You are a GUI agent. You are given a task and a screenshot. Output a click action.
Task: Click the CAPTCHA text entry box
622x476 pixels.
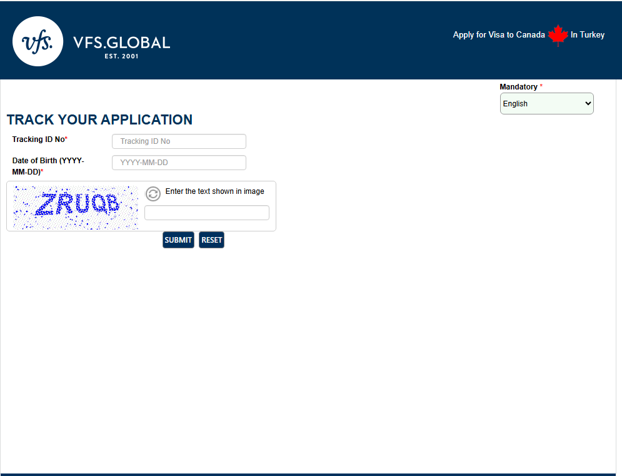pos(207,213)
